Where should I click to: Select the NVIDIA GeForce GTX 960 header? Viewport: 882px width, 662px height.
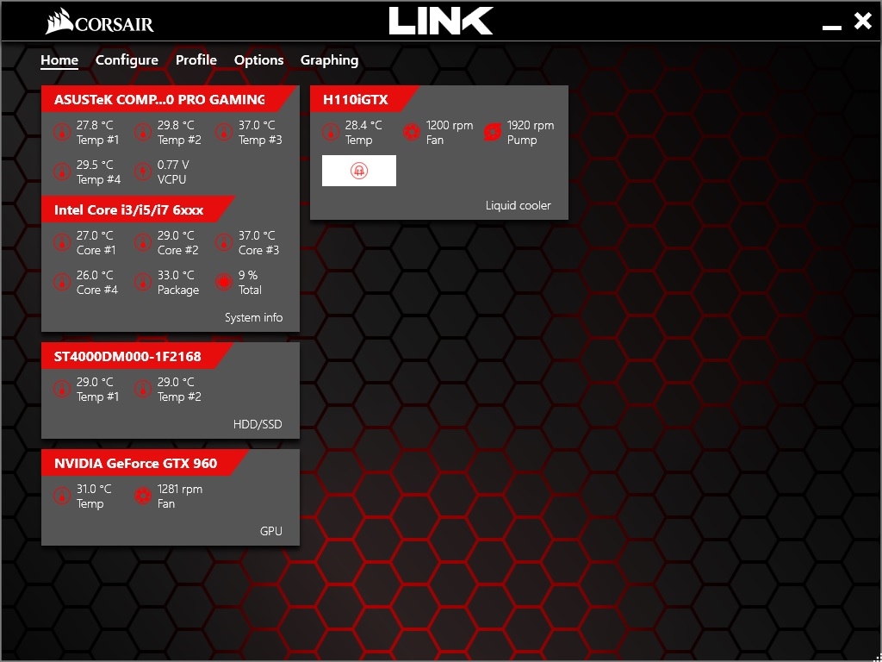click(145, 463)
